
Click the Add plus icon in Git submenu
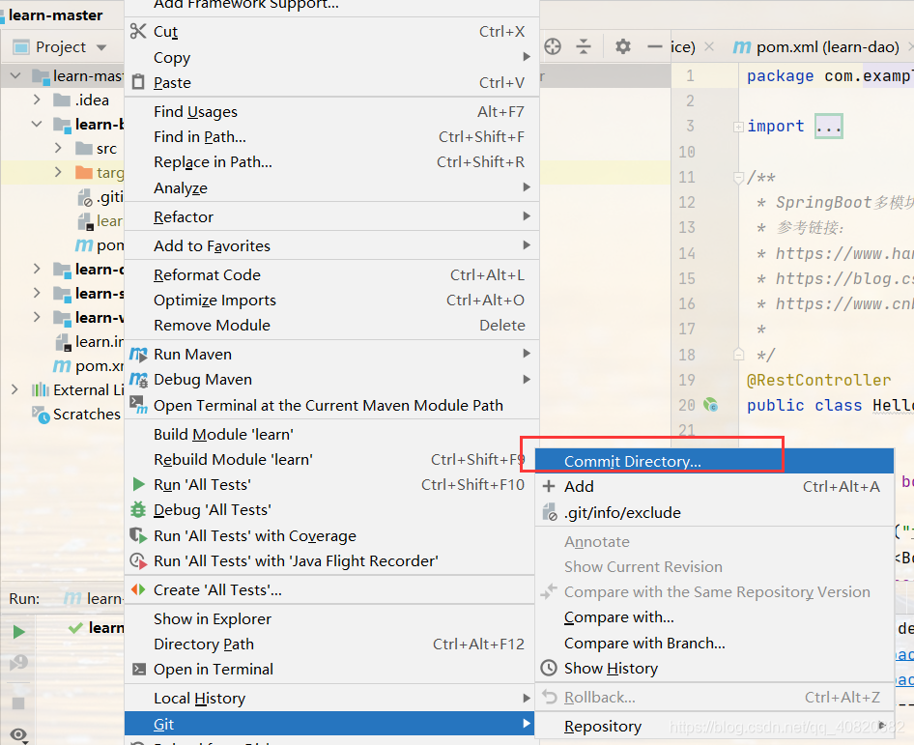pyautogui.click(x=549, y=486)
